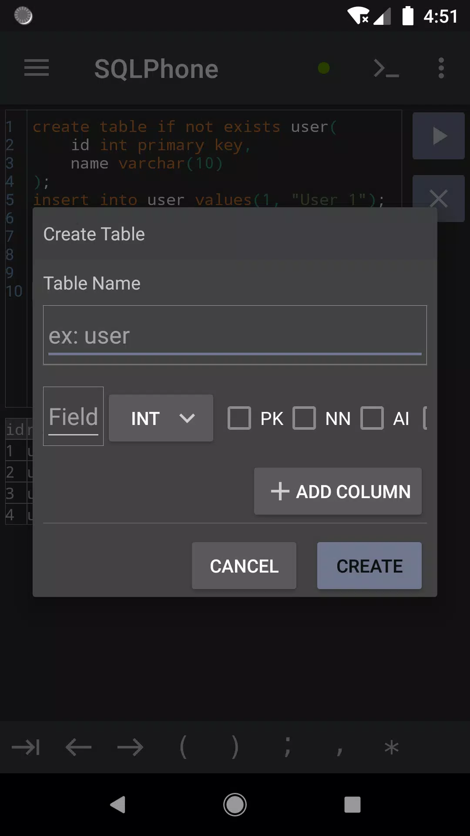470x836 pixels.
Task: Run the SQL query with play button
Action: click(439, 136)
